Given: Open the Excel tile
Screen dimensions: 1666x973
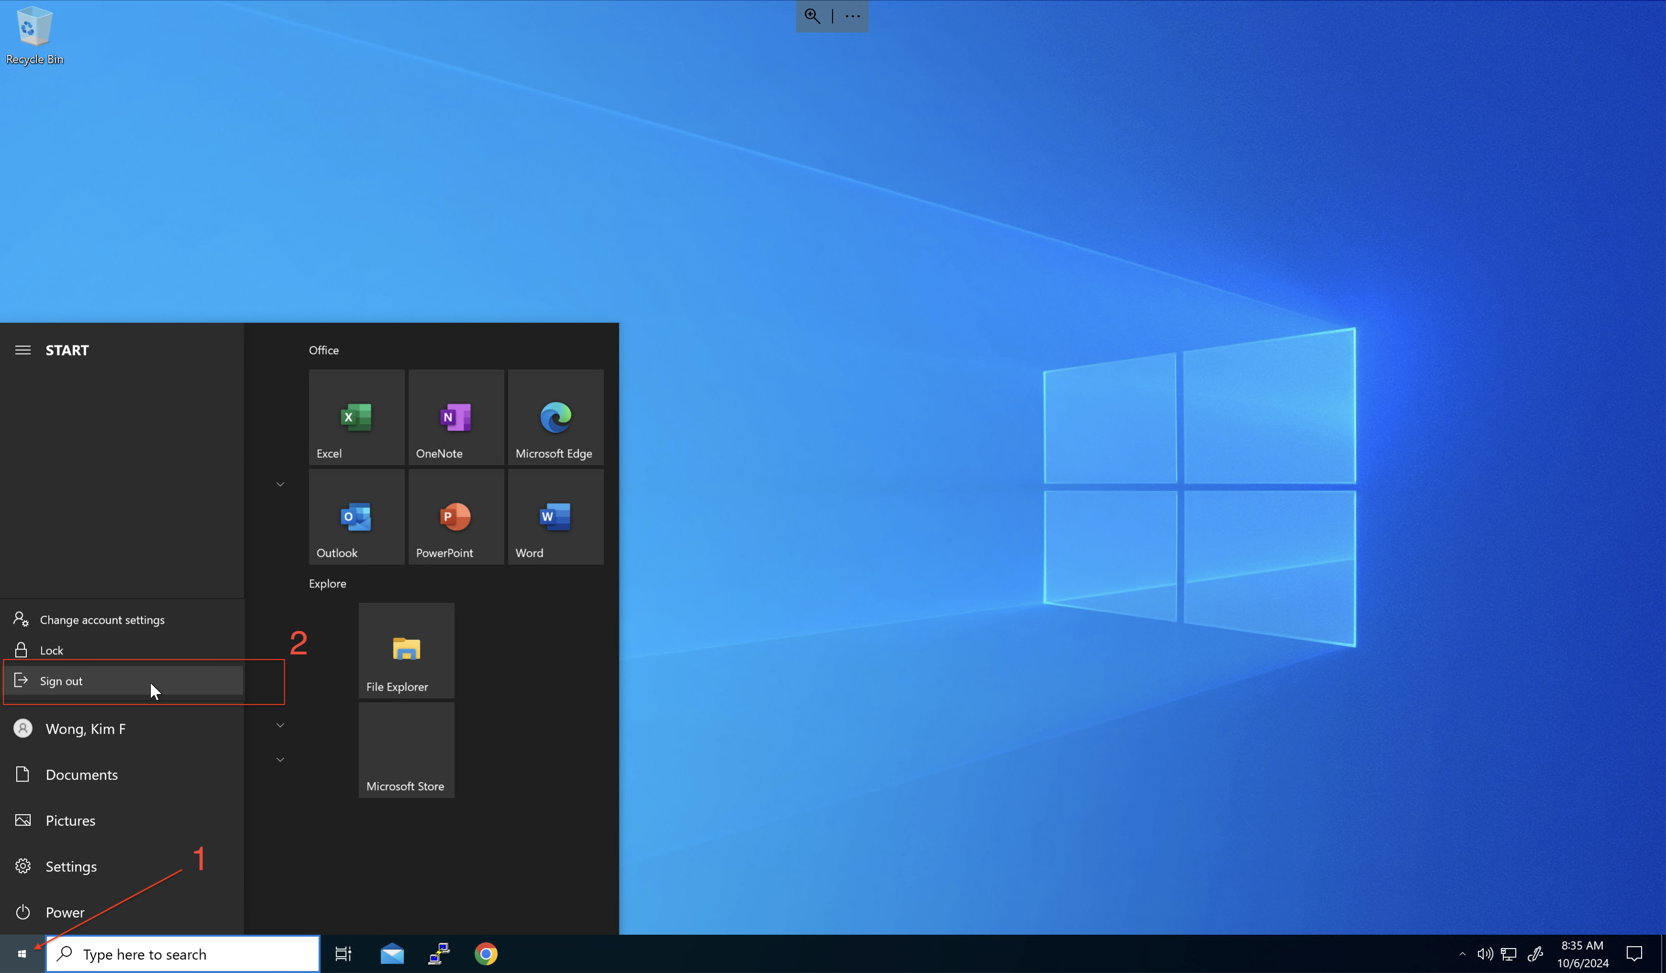Looking at the screenshot, I should tap(356, 417).
